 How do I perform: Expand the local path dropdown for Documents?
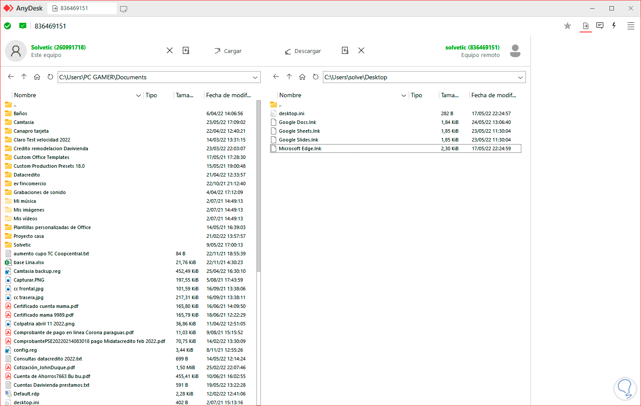tap(255, 78)
